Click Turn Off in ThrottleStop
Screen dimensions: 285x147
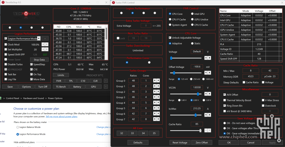pyautogui.click(x=43, y=87)
